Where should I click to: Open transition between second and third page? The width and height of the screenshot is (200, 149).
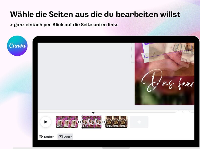pos(104,122)
